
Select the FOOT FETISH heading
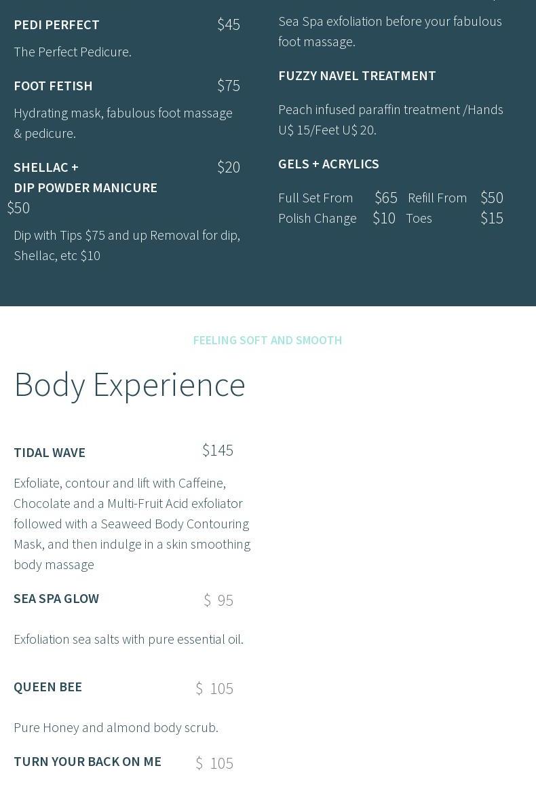pyautogui.click(x=53, y=86)
